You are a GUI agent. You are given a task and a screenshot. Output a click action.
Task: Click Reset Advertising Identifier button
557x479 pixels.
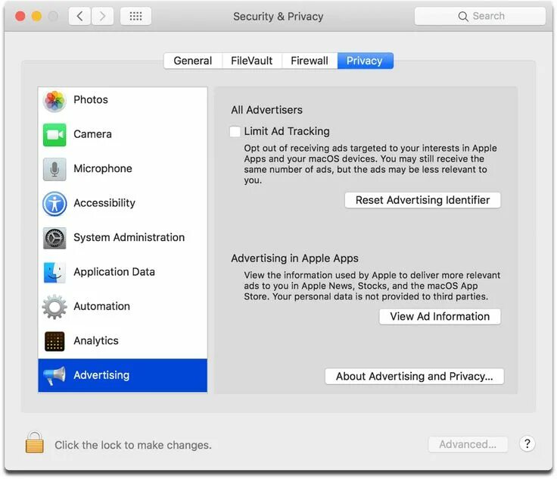pyautogui.click(x=422, y=200)
